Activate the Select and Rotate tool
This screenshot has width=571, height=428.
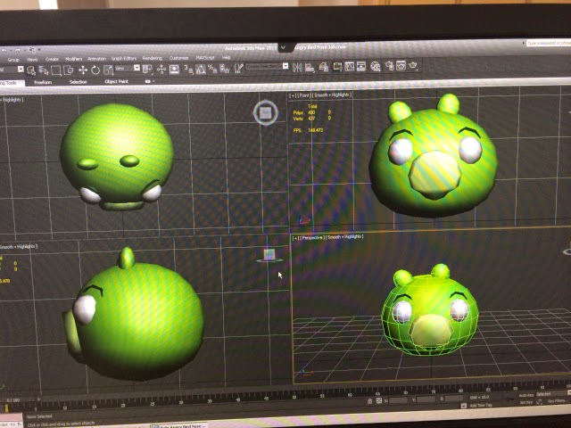[x=95, y=70]
